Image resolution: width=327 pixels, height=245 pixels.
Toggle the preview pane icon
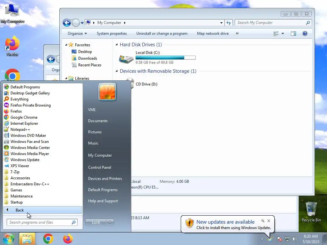293,33
